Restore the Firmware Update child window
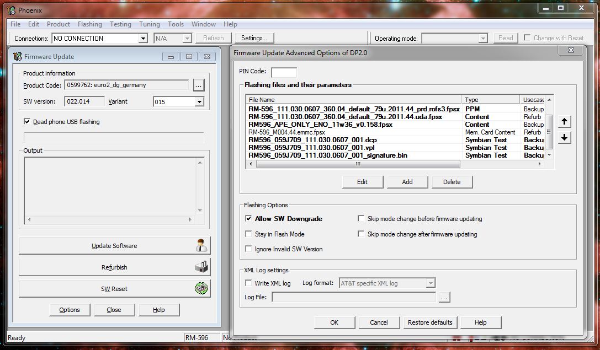The image size is (600, 350). tap(189, 57)
